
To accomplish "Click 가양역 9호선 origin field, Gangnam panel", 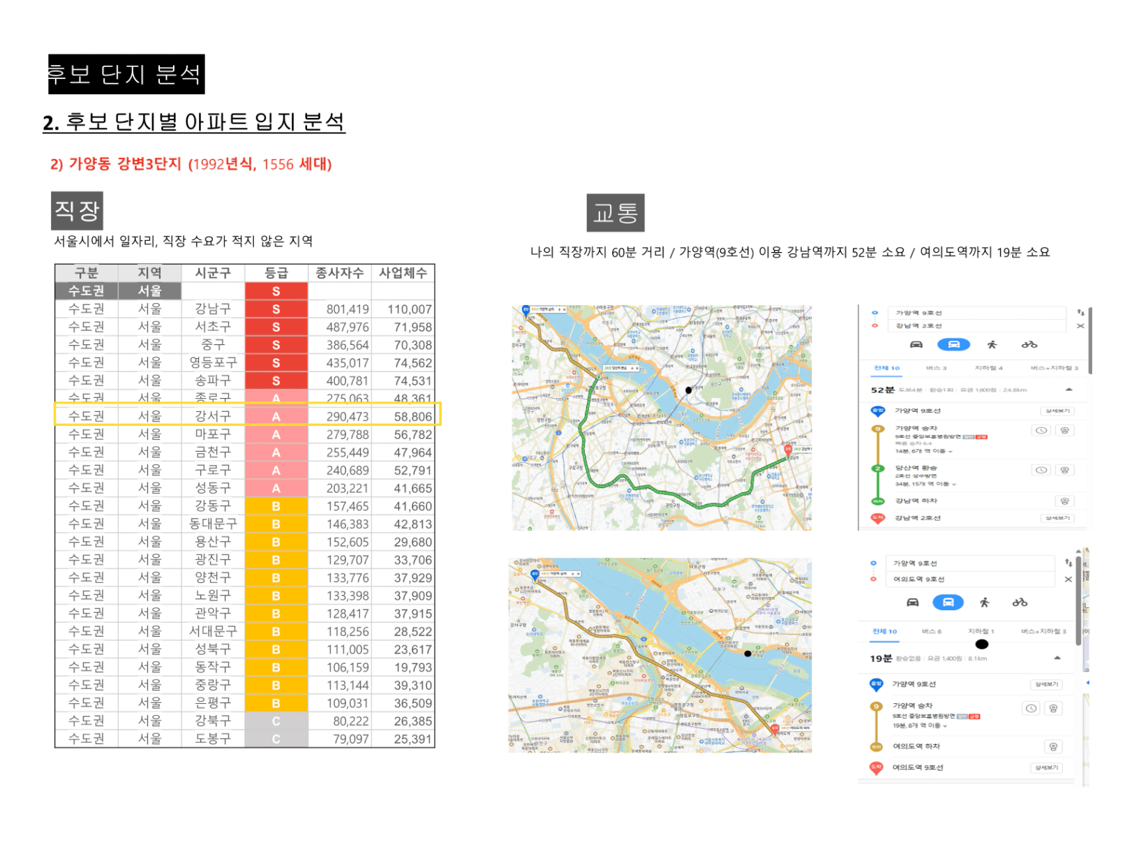I will pyautogui.click(x=976, y=313).
